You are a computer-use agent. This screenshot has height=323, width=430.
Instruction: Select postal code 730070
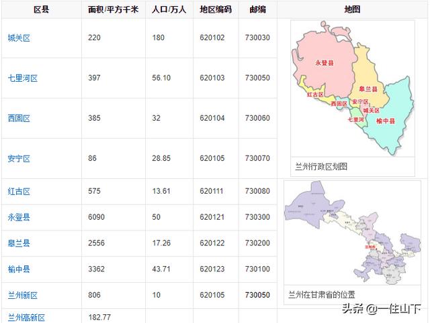257,158
